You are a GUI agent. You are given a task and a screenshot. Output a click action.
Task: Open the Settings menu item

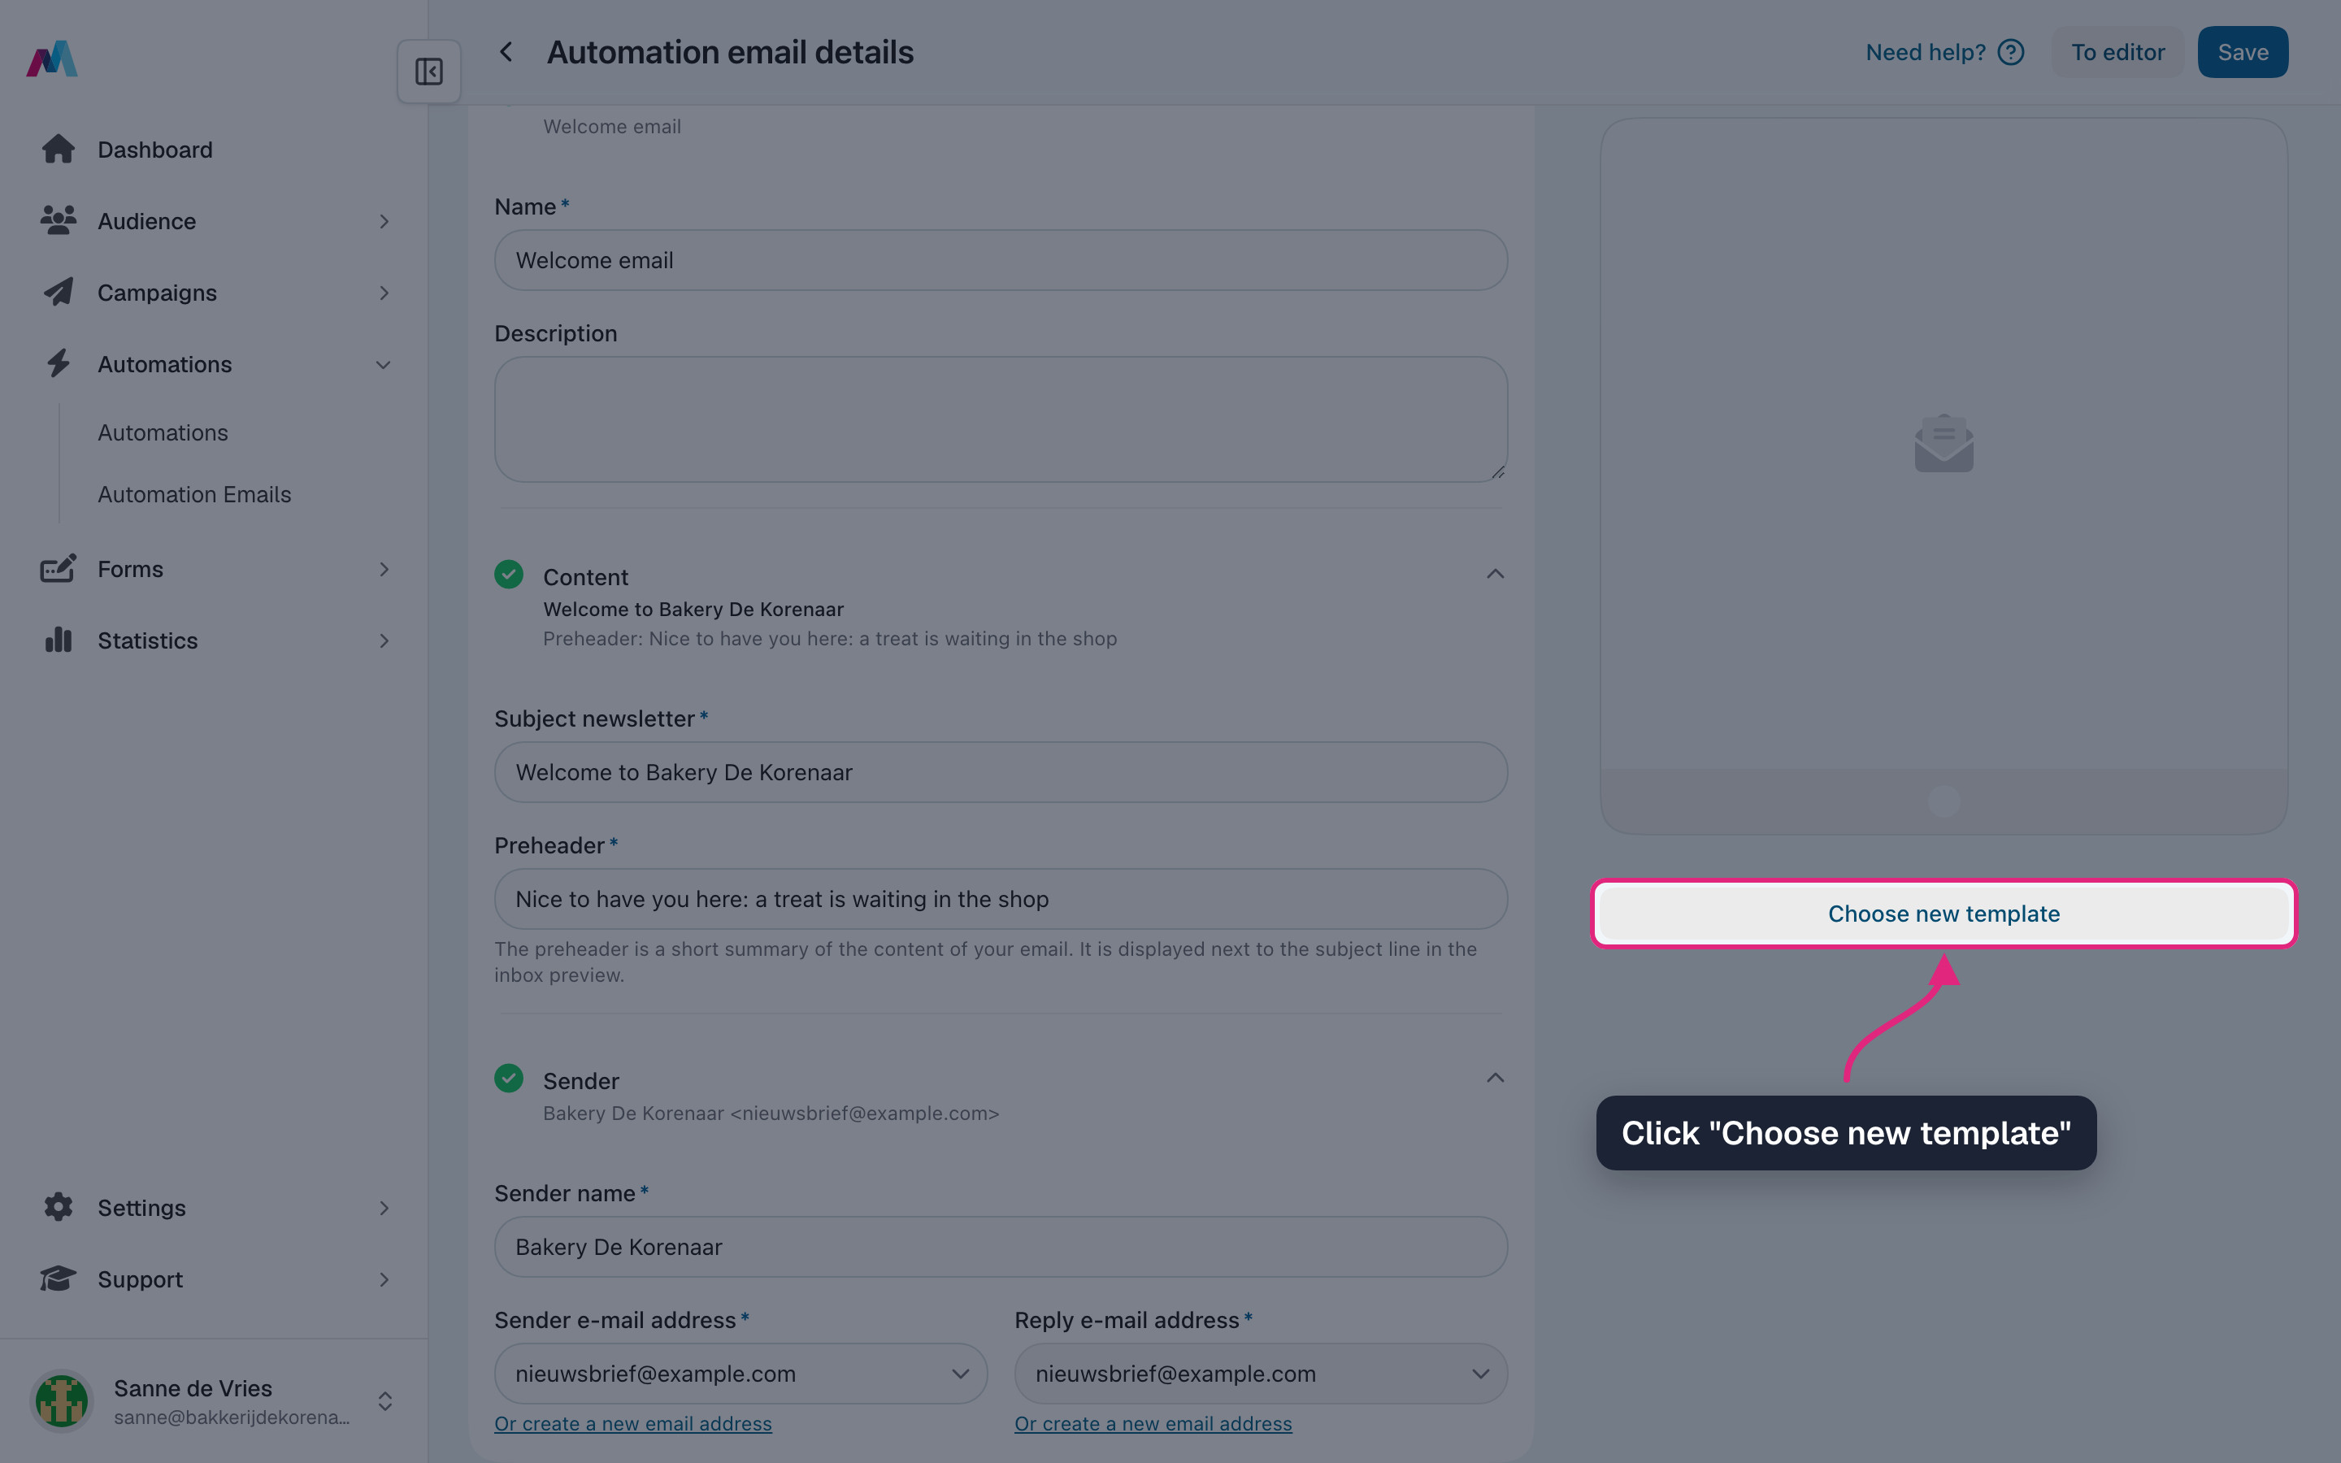pyautogui.click(x=215, y=1208)
